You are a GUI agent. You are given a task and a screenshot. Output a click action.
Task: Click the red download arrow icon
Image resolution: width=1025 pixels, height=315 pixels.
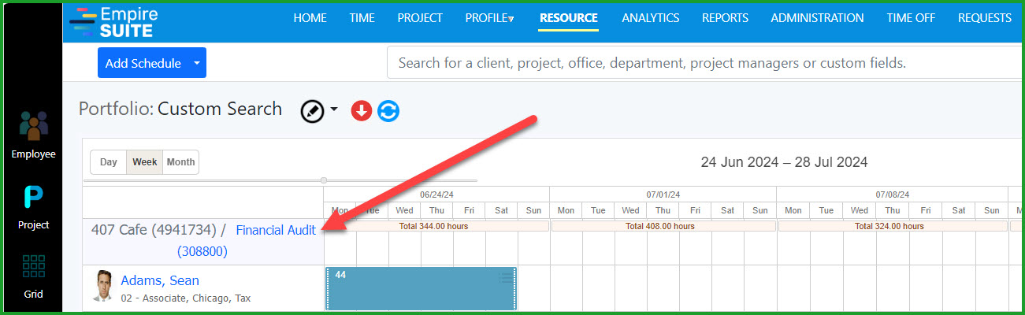[362, 111]
